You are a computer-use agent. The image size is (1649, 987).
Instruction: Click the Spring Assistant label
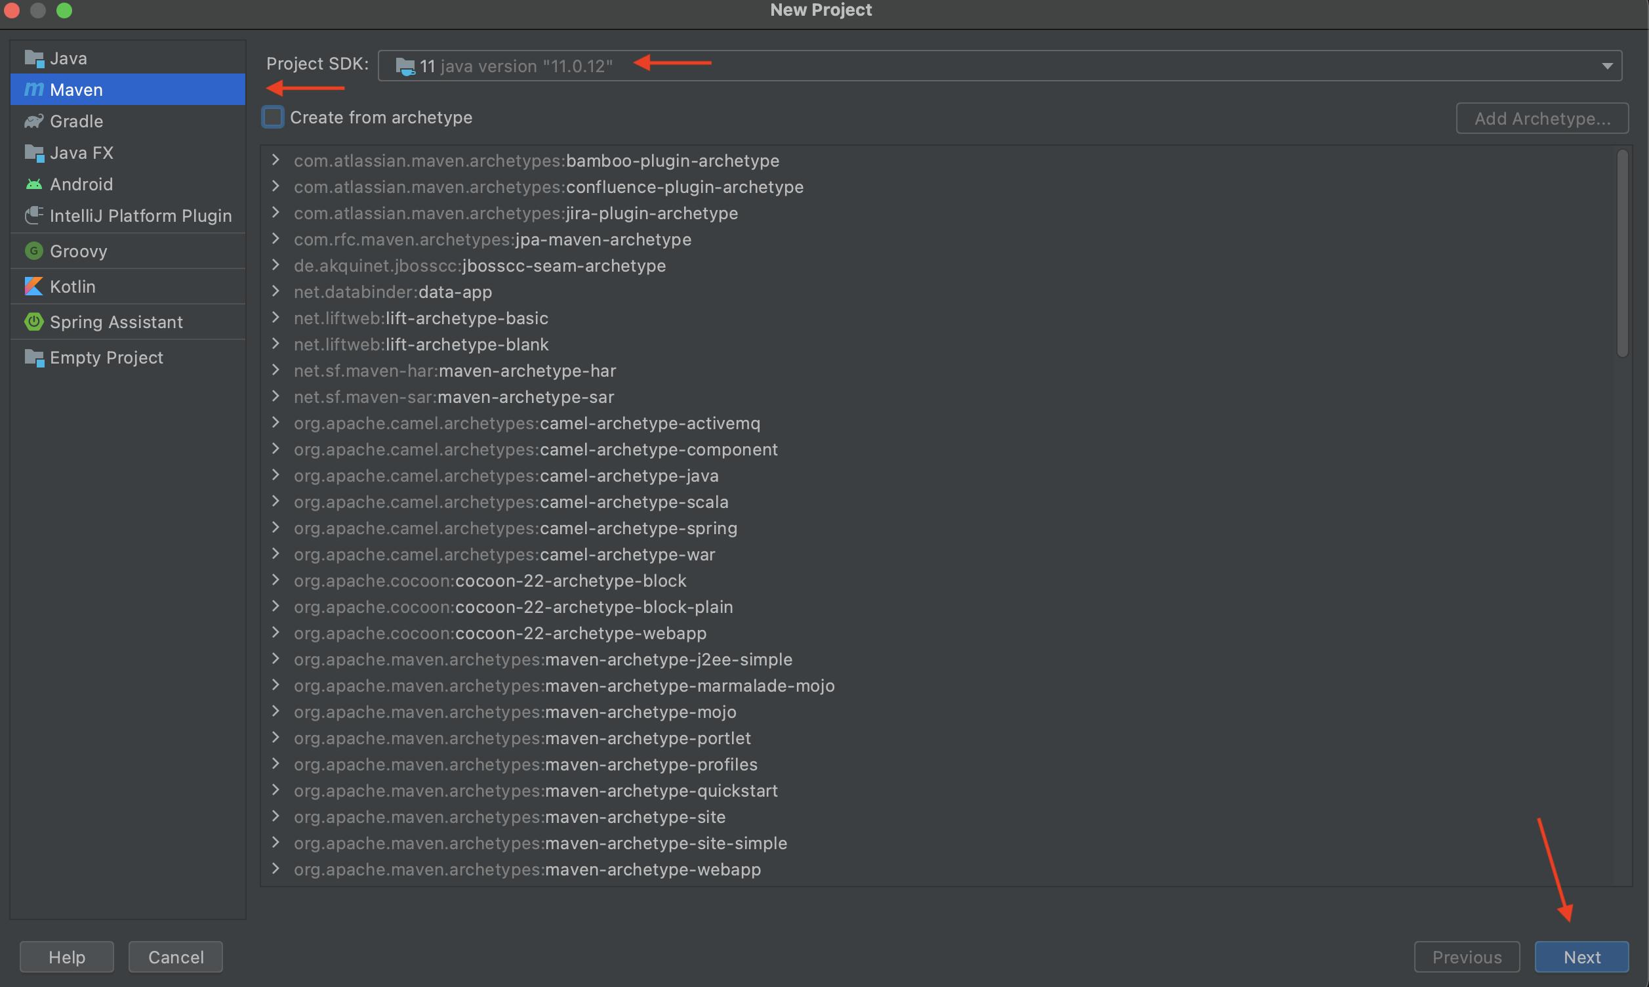pos(116,322)
